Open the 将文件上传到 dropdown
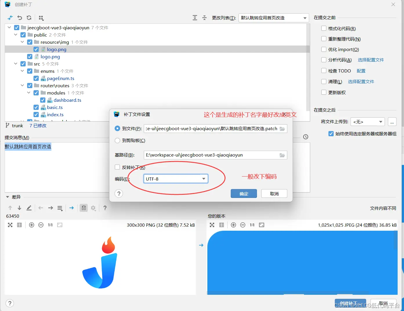This screenshot has width=404, height=311. [367, 122]
